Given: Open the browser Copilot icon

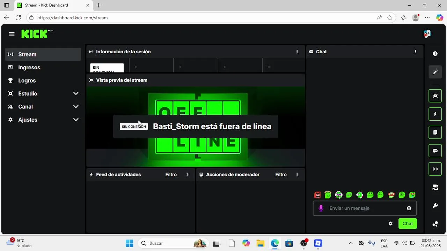Looking at the screenshot, I should pos(440,17).
